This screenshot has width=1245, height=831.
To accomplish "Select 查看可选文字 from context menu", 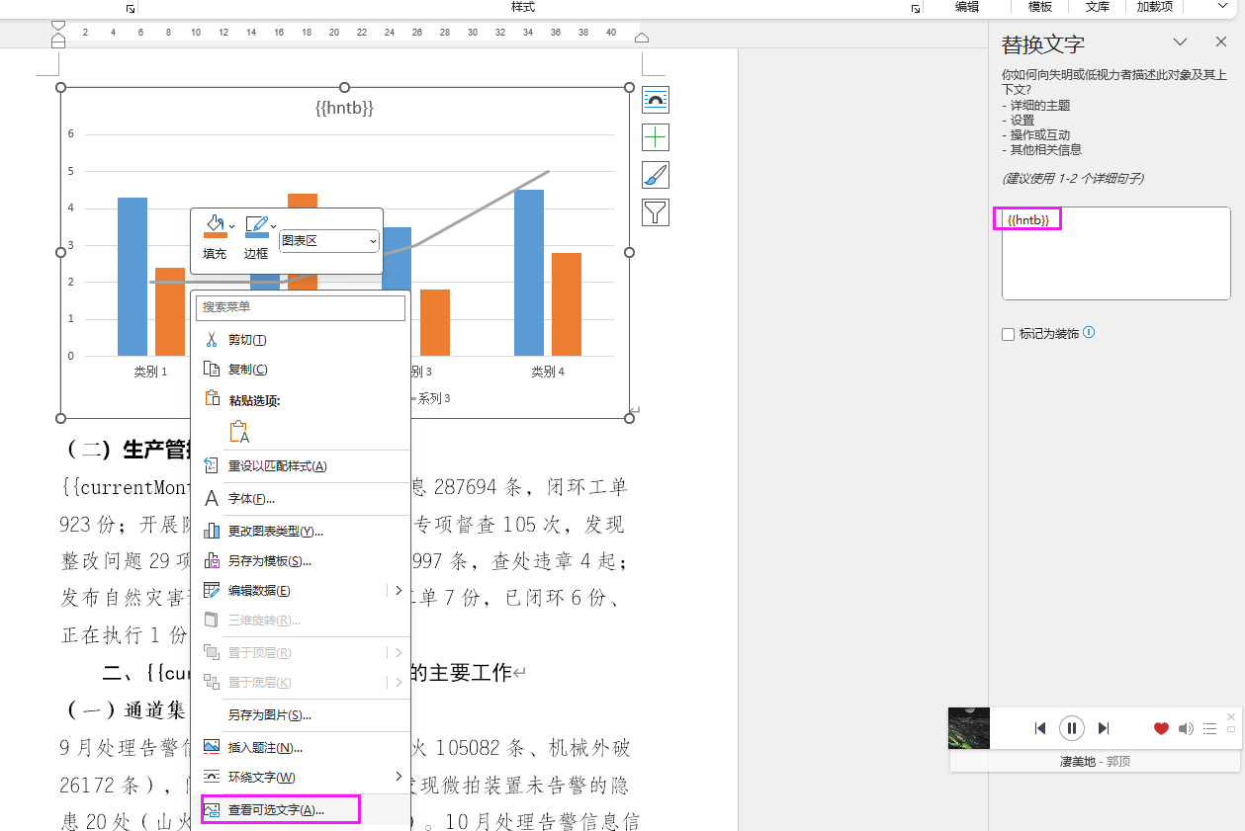I will coord(276,809).
